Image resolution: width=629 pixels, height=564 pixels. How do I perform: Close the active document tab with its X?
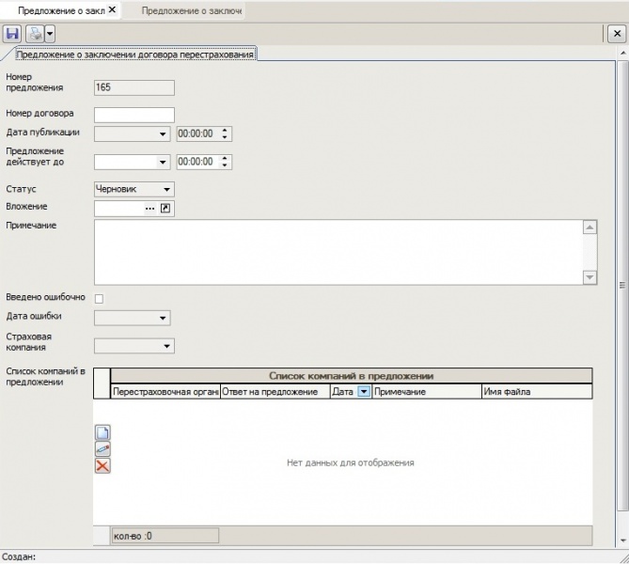point(112,10)
